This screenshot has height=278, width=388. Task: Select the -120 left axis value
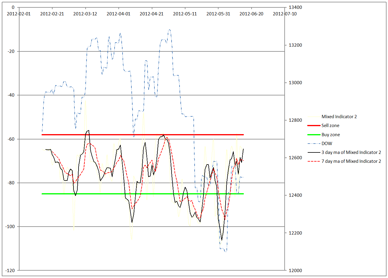coord(10,271)
